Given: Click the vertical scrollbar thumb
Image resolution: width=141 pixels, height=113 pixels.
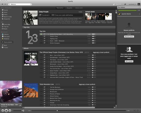Looking at the screenshot, I should tap(116, 12).
